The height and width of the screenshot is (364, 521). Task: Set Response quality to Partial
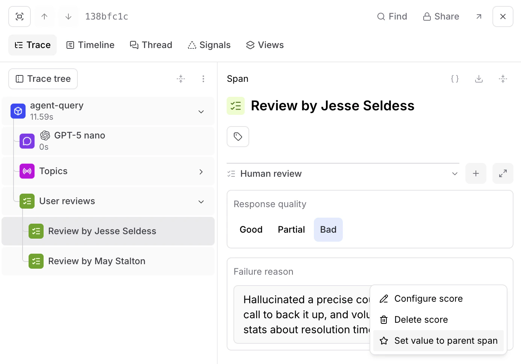click(291, 230)
